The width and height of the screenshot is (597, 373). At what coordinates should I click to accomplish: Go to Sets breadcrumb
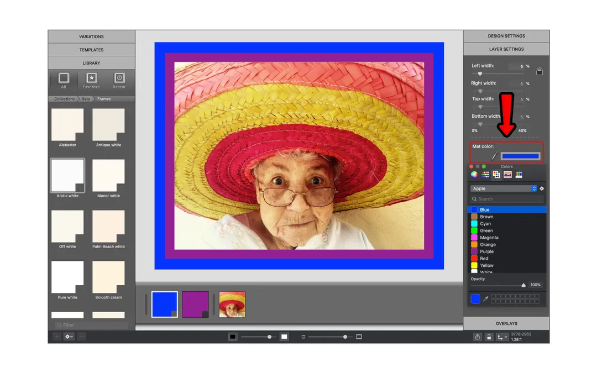[86, 99]
